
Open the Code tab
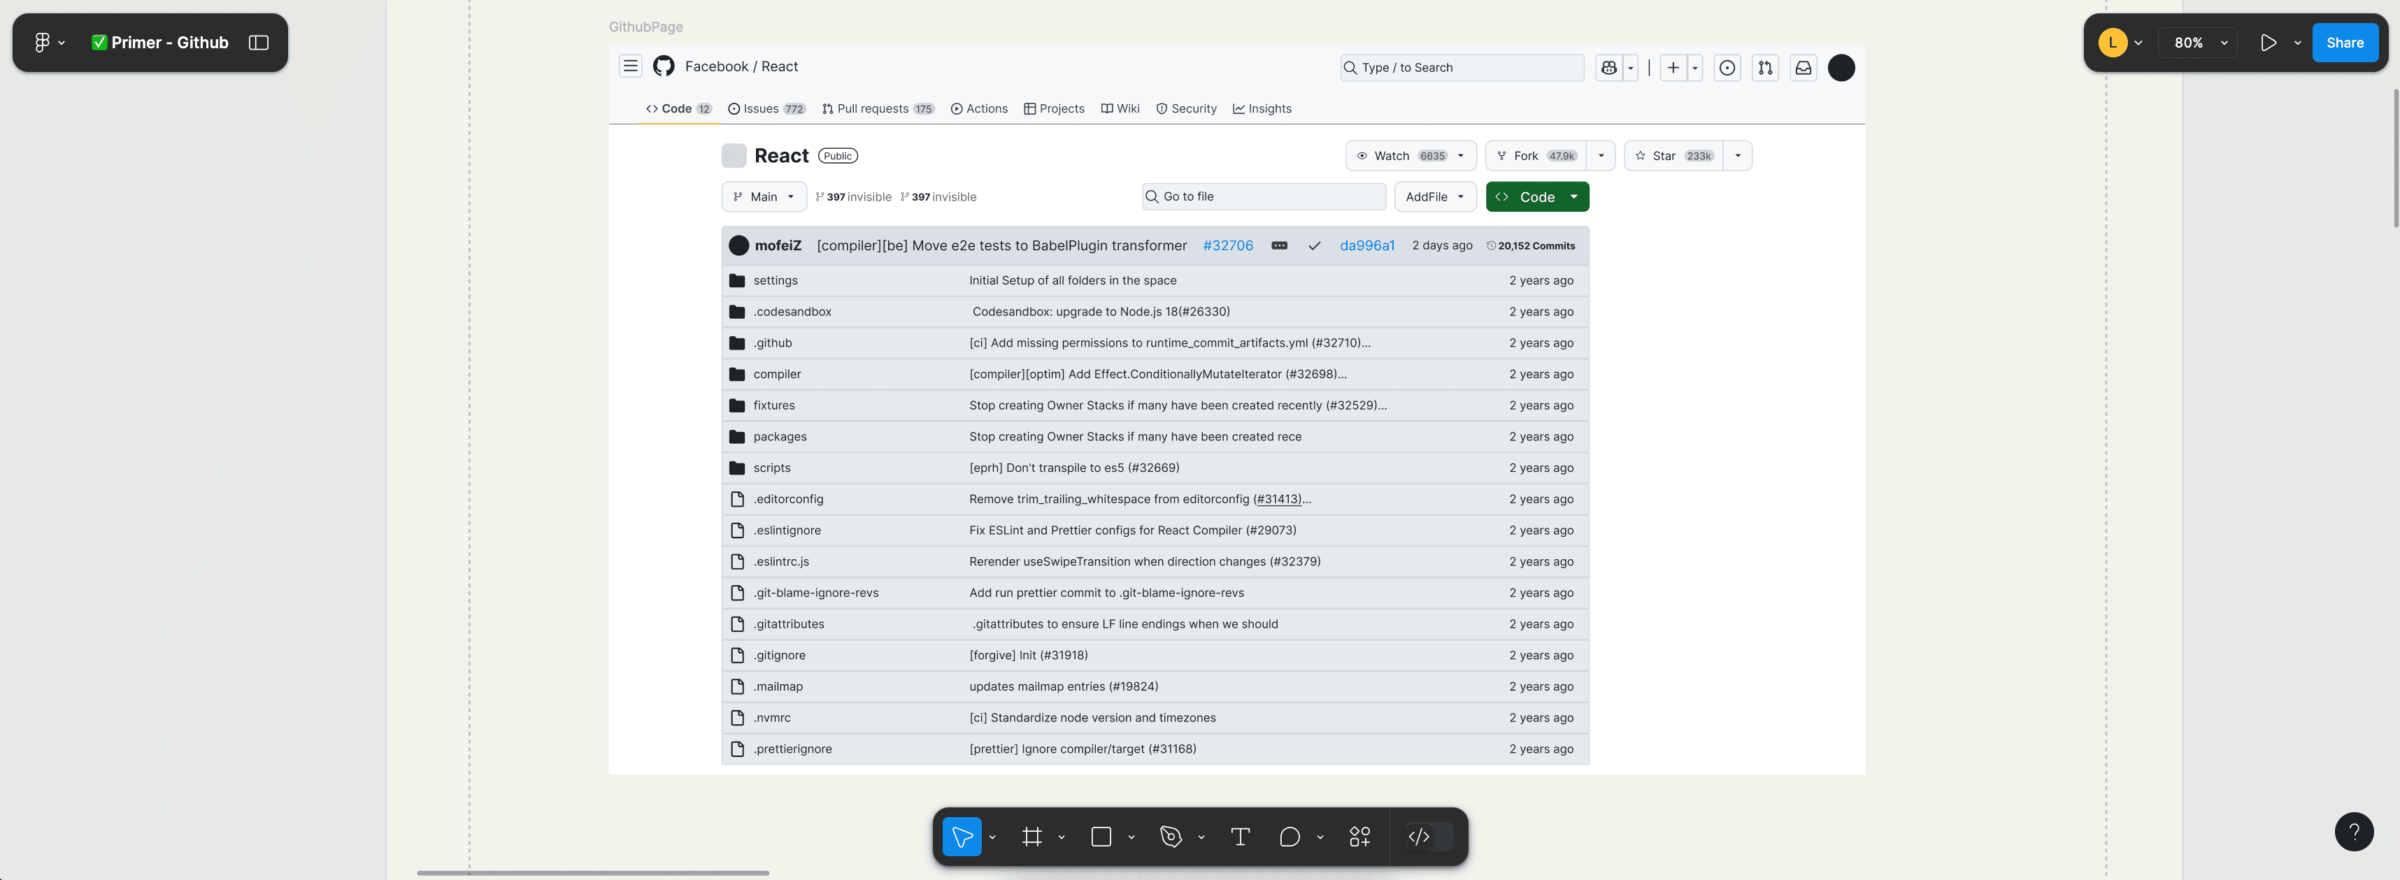678,109
